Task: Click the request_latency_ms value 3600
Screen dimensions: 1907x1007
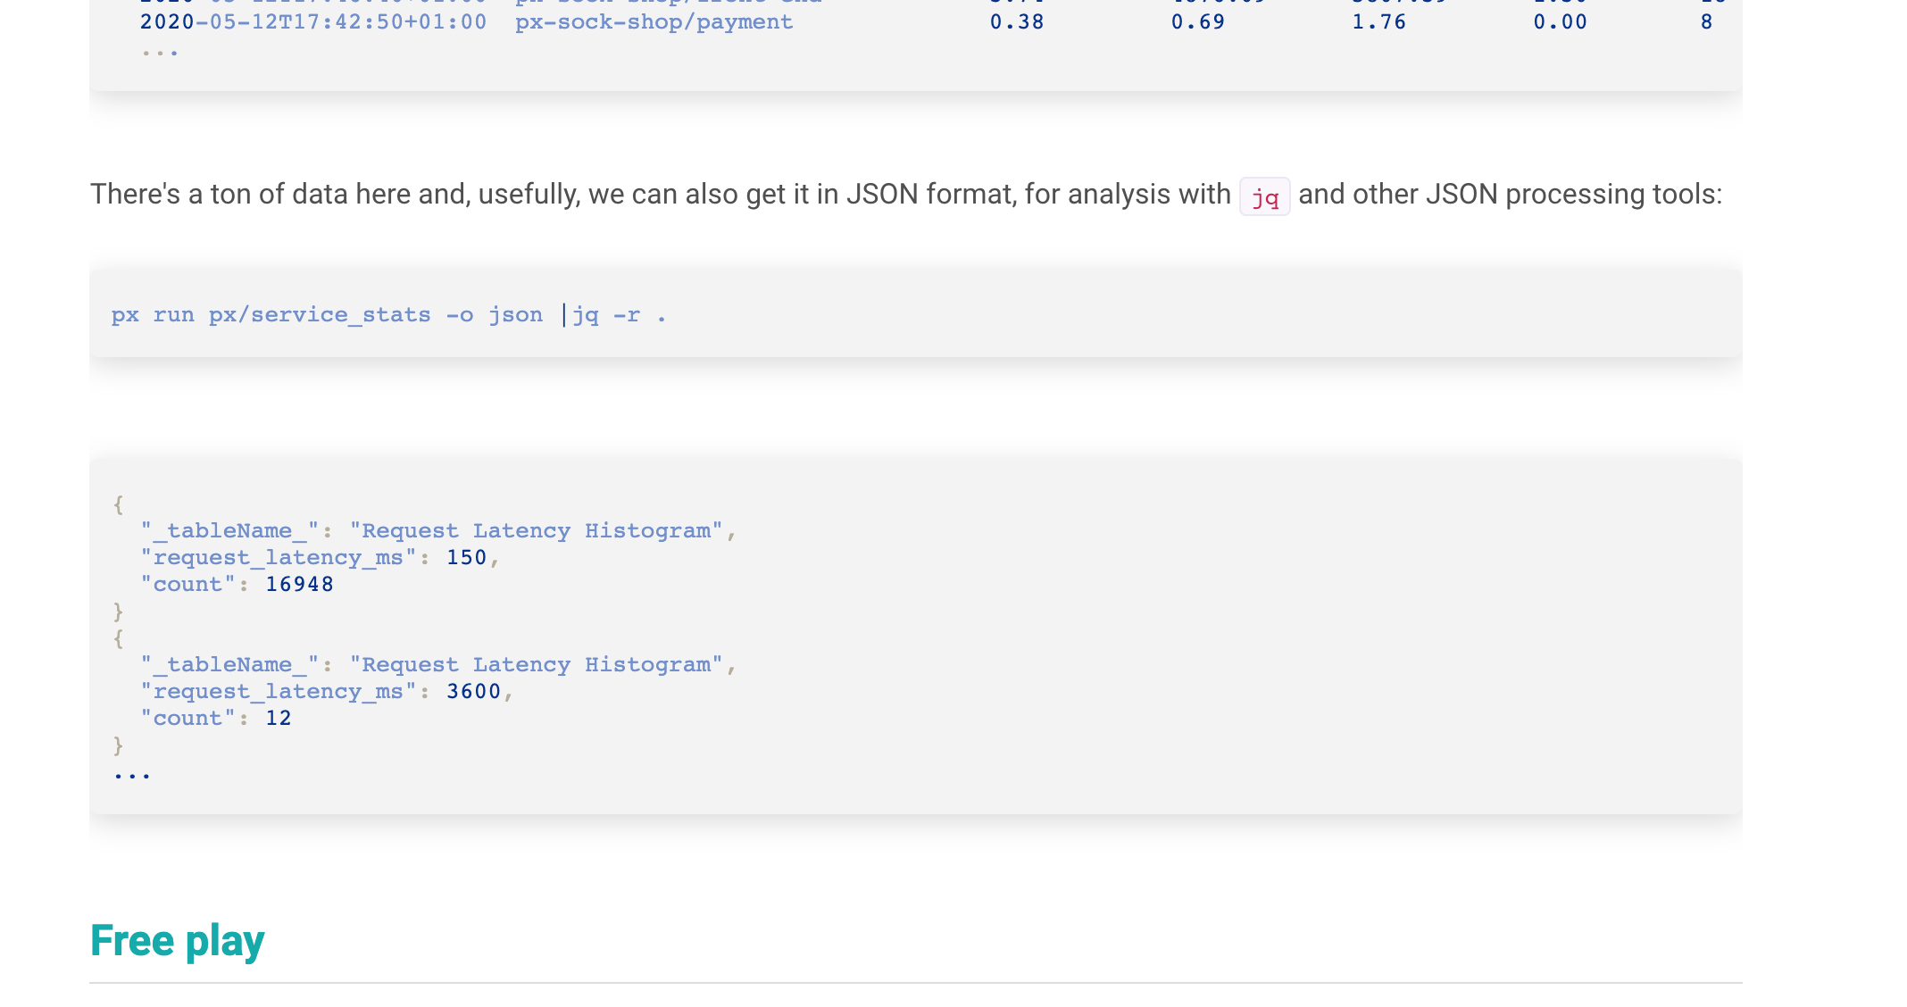Action: coord(473,692)
